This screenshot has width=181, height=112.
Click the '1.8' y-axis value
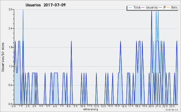(10, 47)
